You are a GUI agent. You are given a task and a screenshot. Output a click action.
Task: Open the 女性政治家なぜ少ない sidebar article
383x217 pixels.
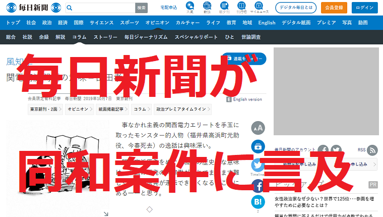tap(324, 202)
